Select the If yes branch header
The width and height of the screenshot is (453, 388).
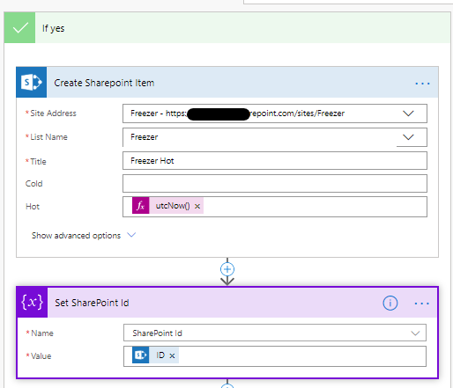point(227,28)
